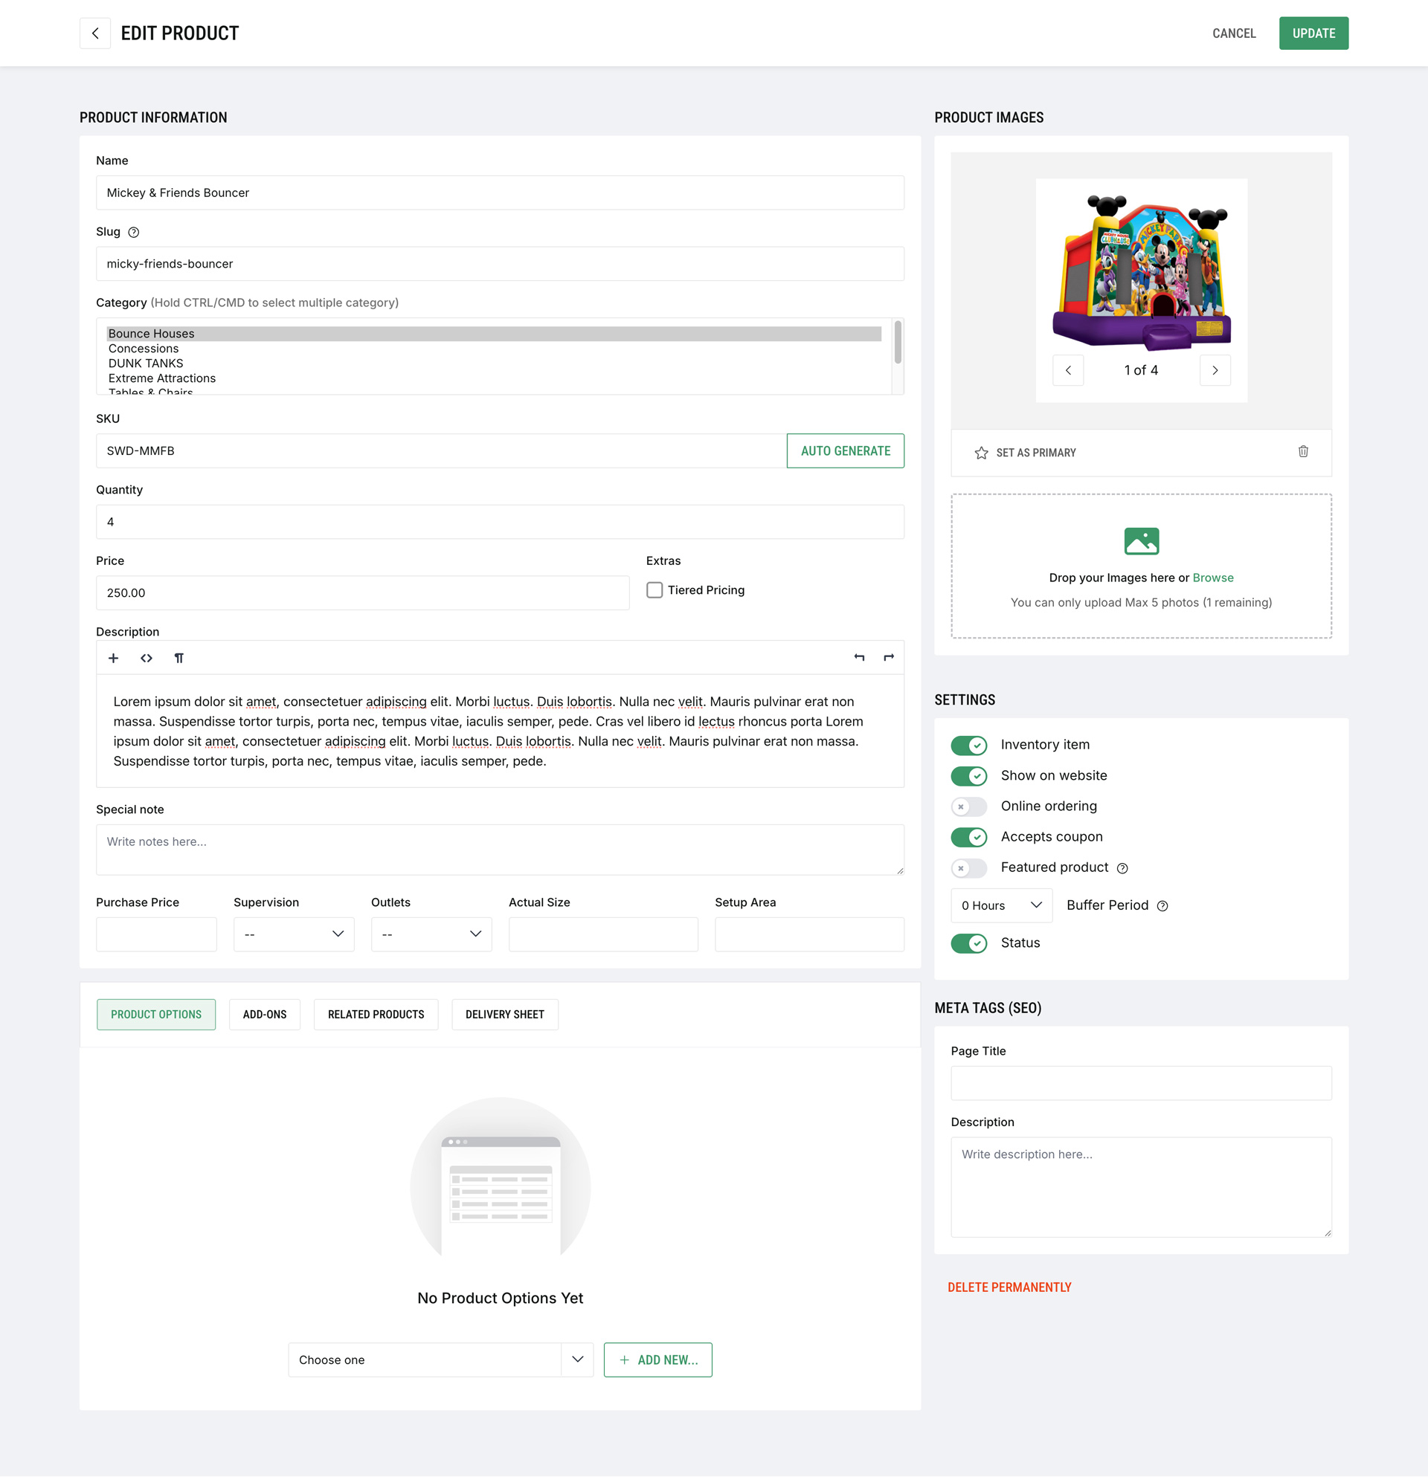
Task: Click Browse to upload product images
Action: pyautogui.click(x=1212, y=578)
